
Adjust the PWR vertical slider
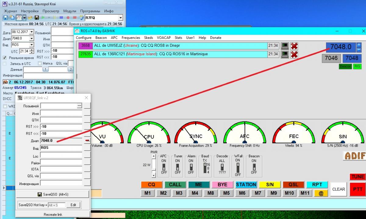point(154,165)
